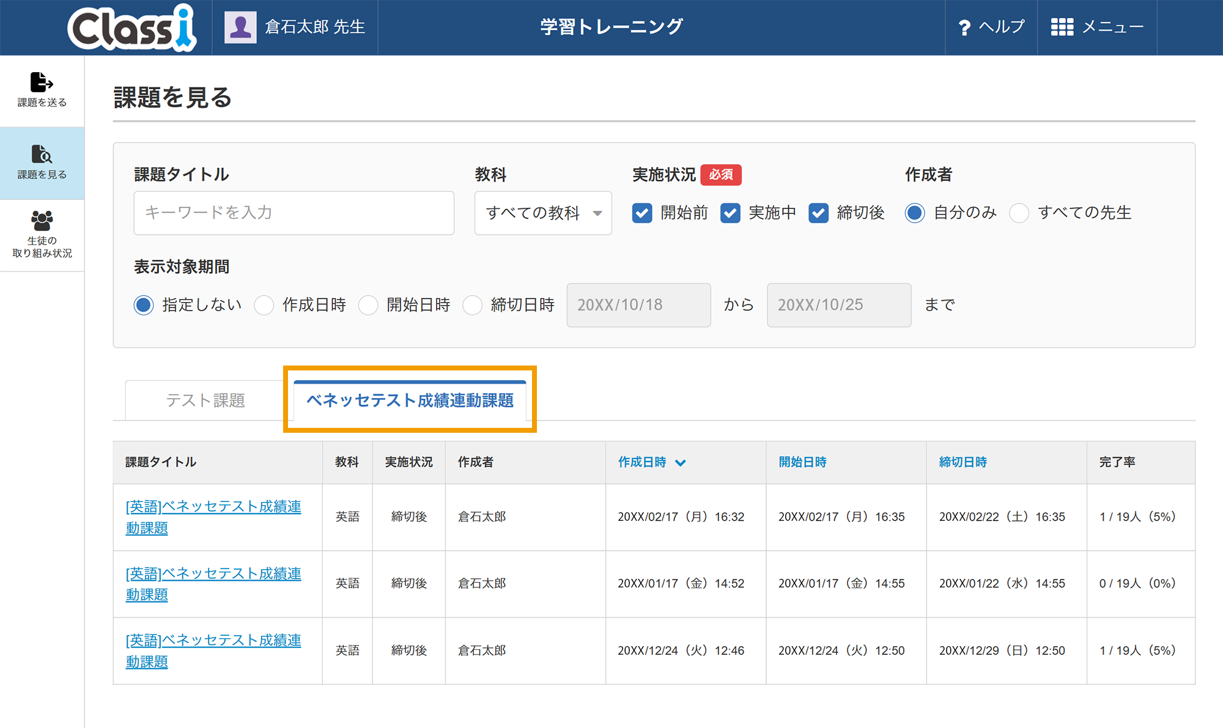
Task: Select the すべての先生 radio button
Action: (x=1019, y=213)
